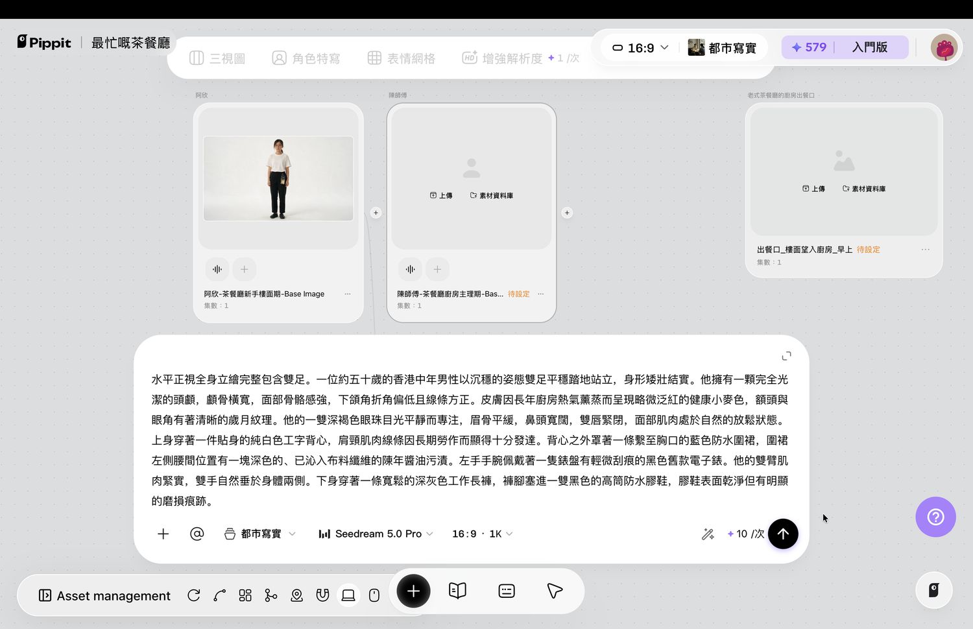Click 上傳 in the 陳師傅 card
Screen dimensions: 973x629
pyautogui.click(x=441, y=195)
